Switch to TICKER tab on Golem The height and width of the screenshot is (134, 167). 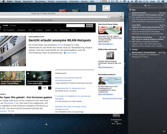click(13, 25)
